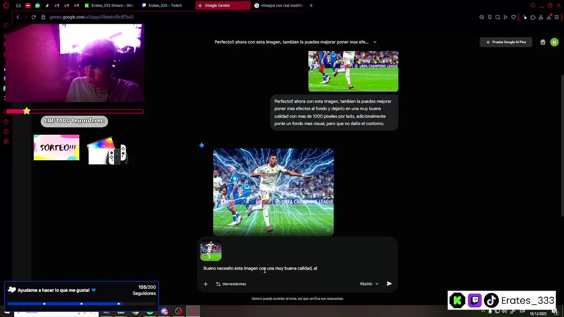Screen dimensions: 564x317
Task: Select the Google Gemini tab
Action: pos(223,5)
